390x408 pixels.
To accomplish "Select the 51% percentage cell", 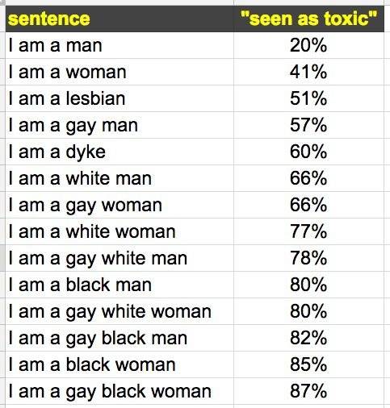I will point(308,98).
